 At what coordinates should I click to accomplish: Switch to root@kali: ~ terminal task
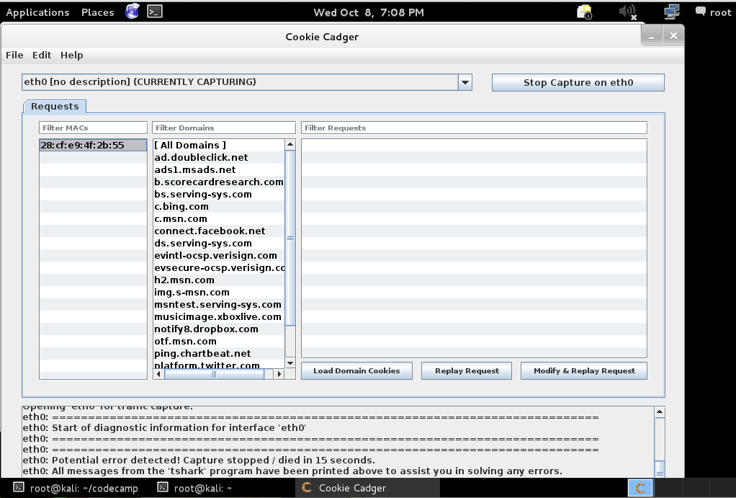point(194,488)
